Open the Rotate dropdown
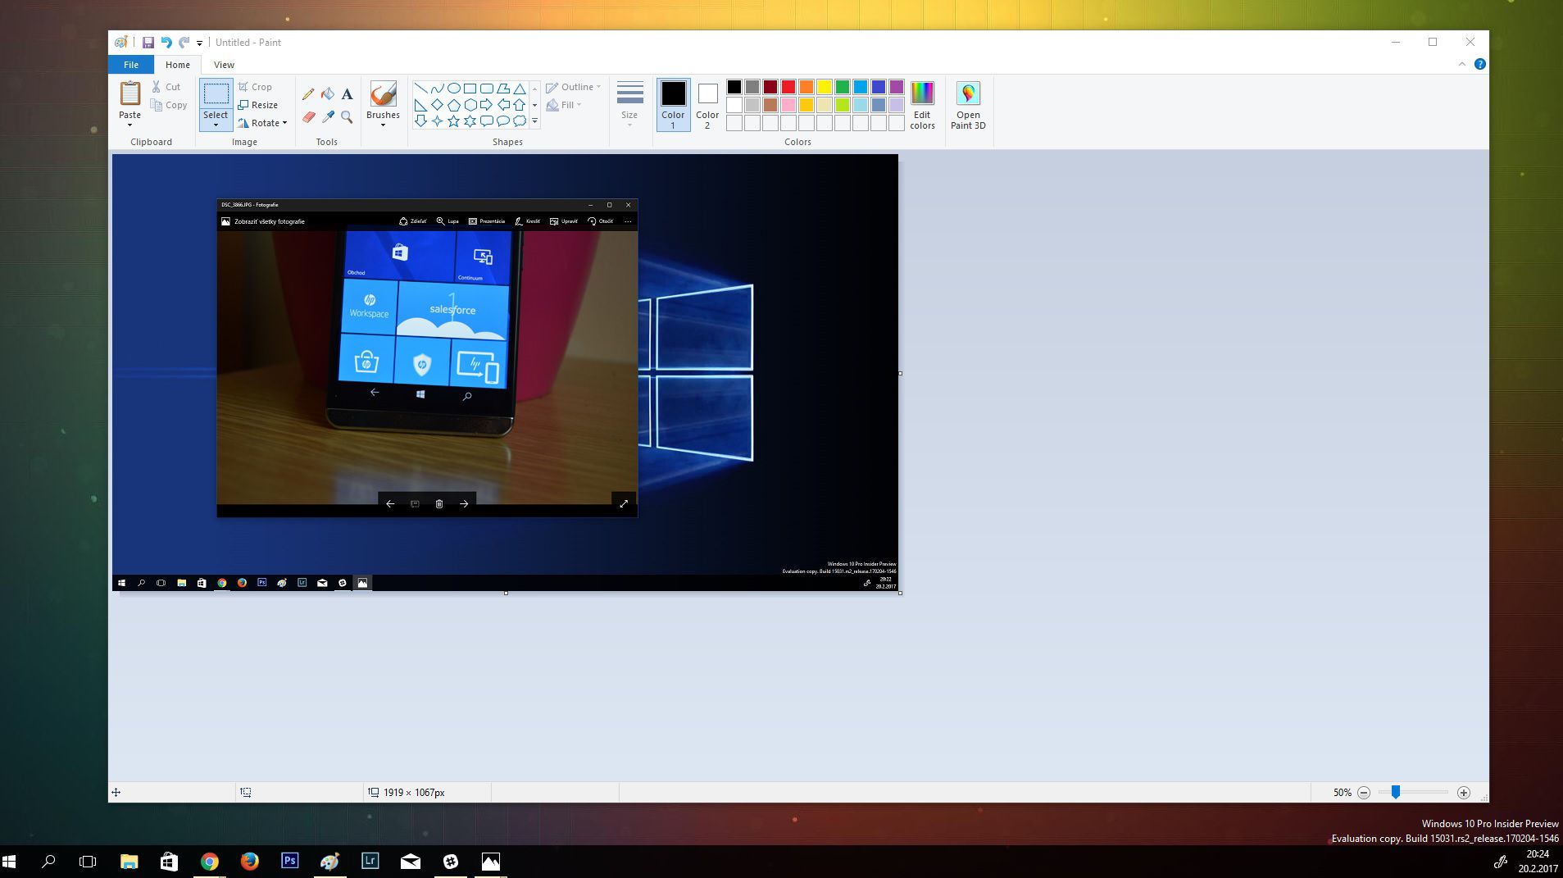The height and width of the screenshot is (878, 1563). point(262,123)
